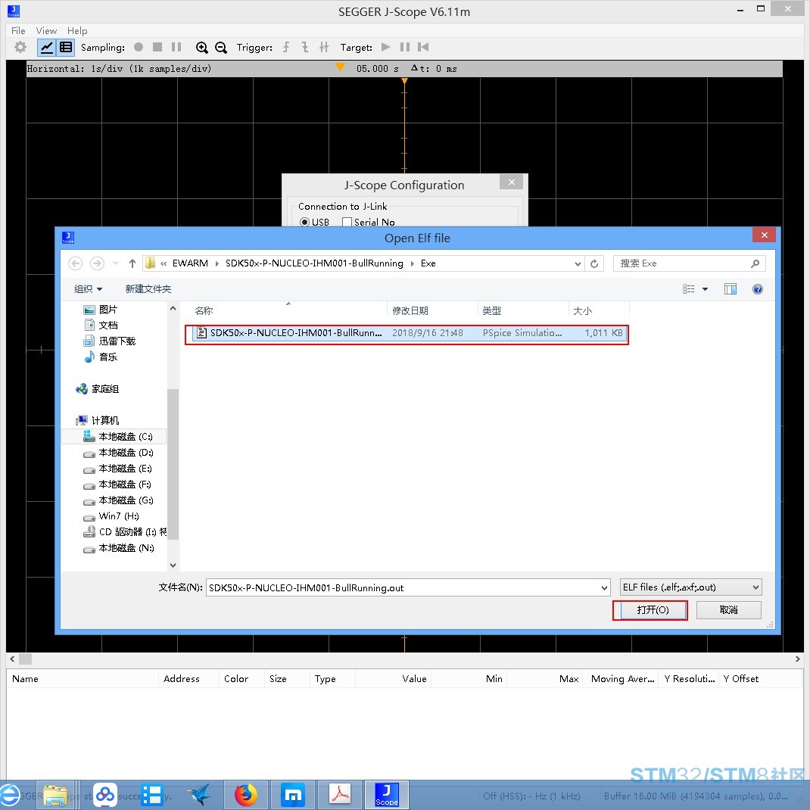Image resolution: width=810 pixels, height=810 pixels.
Task: Go up one folder level
Action: [x=132, y=263]
